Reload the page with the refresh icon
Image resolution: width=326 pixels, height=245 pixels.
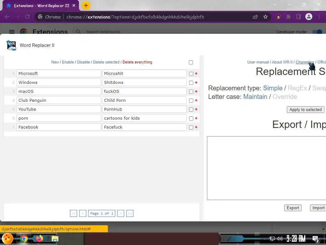tap(27, 17)
